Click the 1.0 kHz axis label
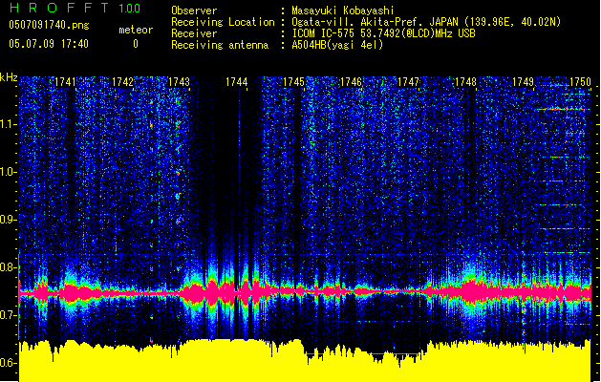601x382 pixels. 8,173
